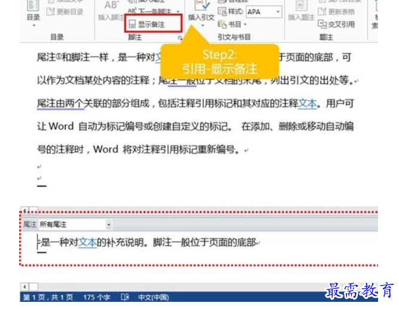Open the 脚注 group dialog launcher

coord(180,38)
